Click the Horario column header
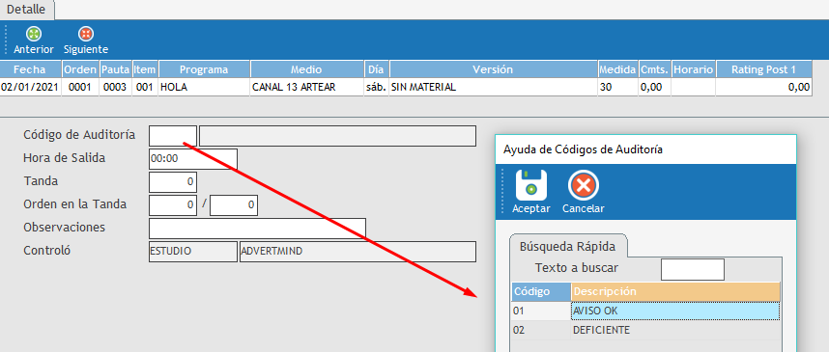829x352 pixels. 693,69
